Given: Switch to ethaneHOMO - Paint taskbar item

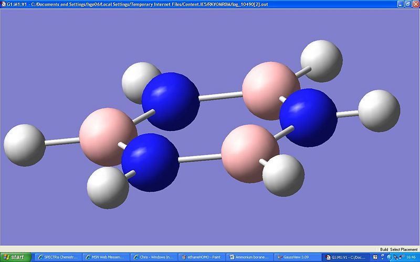Looking at the screenshot, I should point(202,257).
